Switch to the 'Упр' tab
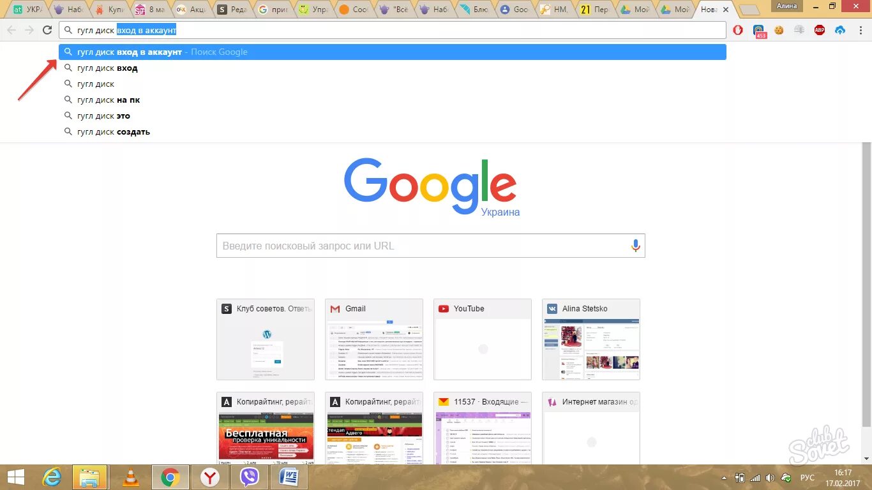This screenshot has width=872, height=490. 315,10
